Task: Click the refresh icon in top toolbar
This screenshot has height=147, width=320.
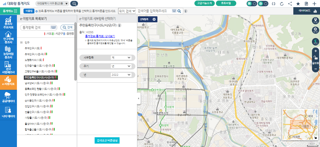Action: click(x=282, y=4)
